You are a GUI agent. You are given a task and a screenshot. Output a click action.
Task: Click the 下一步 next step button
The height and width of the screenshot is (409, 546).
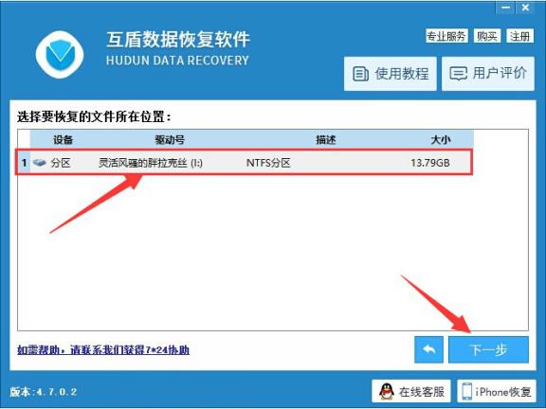pos(488,349)
